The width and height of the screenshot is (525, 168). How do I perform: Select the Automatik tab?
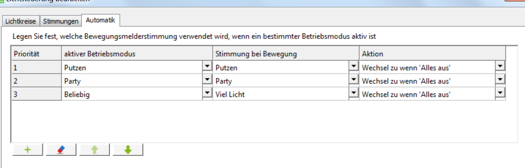tap(100, 20)
